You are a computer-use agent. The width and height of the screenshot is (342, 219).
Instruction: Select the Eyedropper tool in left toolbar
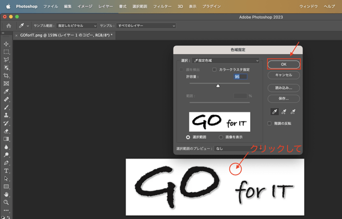click(x=6, y=91)
